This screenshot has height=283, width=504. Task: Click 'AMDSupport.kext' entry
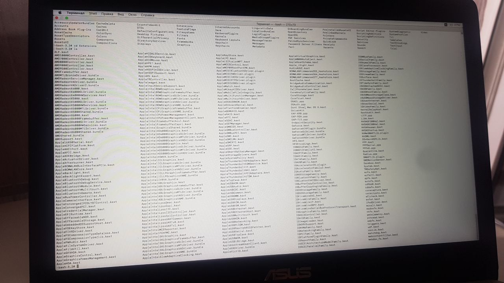point(69,139)
